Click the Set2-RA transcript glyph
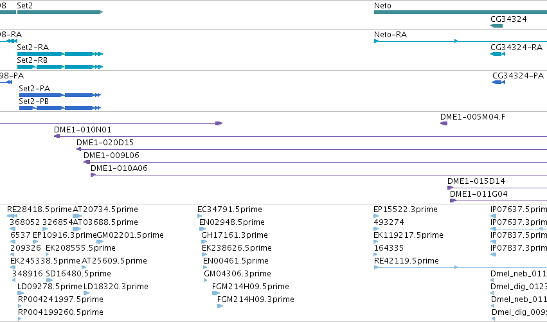The image size is (547, 322). [x=60, y=54]
